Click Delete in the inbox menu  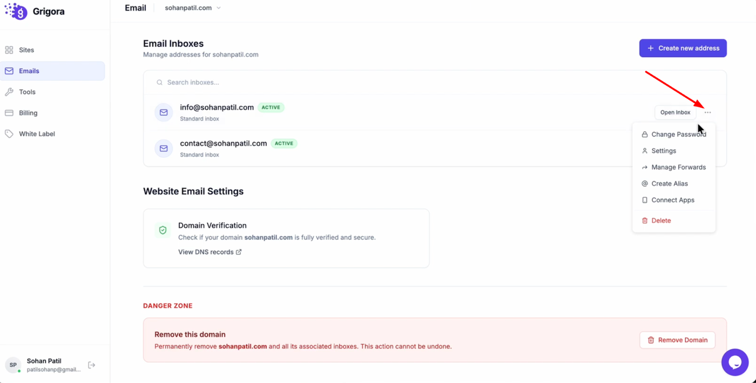coord(661,220)
